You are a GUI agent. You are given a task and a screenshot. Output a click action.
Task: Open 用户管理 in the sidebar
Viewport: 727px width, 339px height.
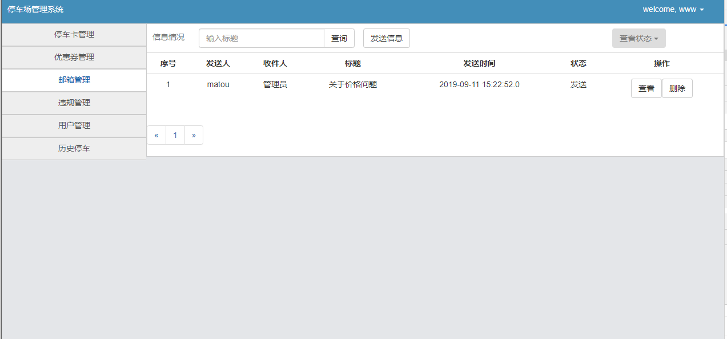(73, 125)
